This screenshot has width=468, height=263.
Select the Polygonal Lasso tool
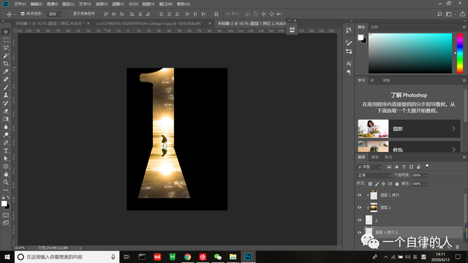[x=6, y=47]
